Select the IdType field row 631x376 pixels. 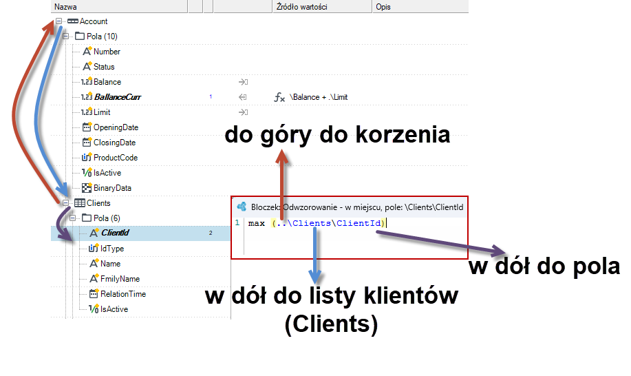[112, 249]
